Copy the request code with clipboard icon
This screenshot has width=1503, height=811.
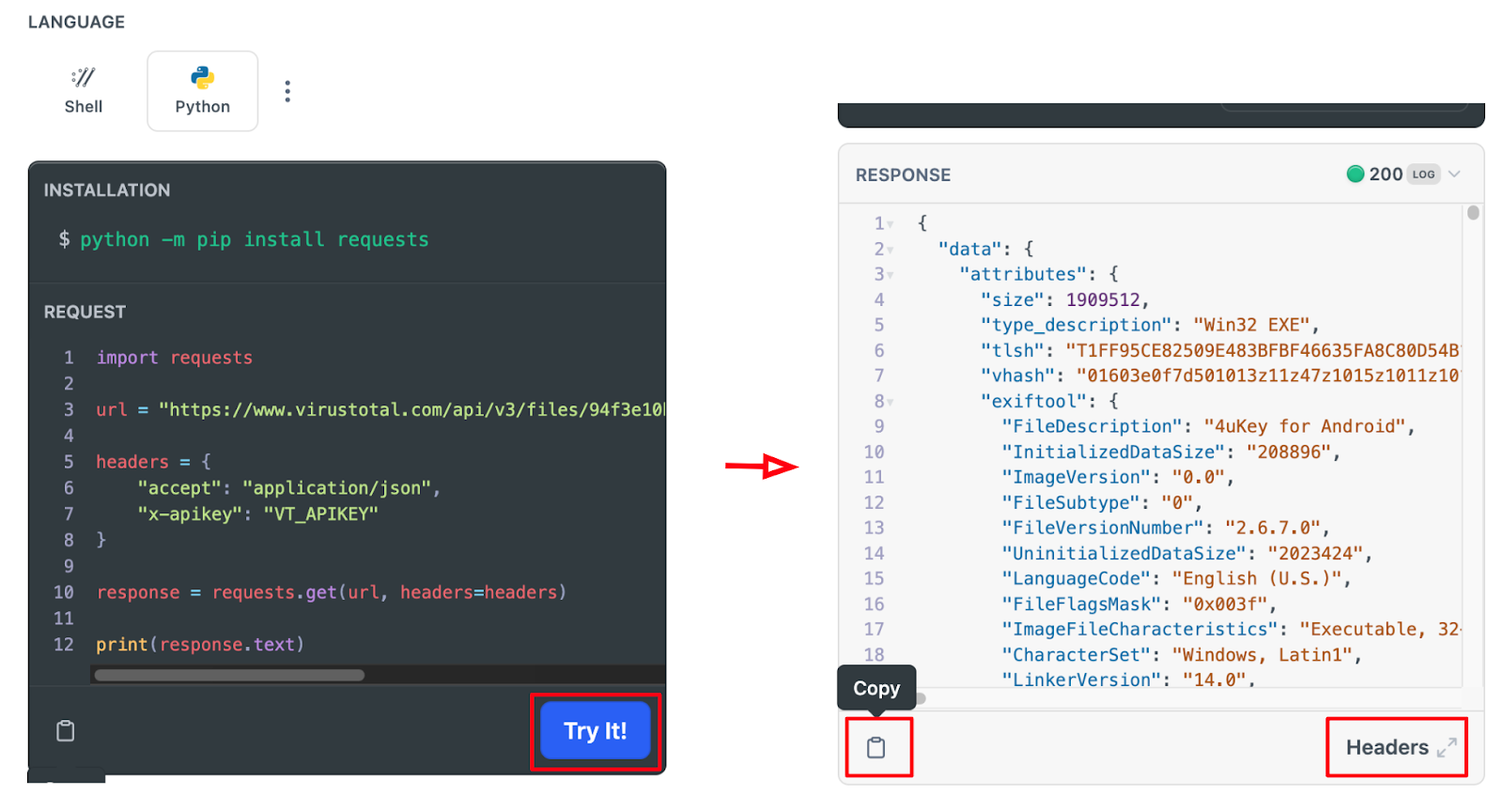click(x=65, y=730)
